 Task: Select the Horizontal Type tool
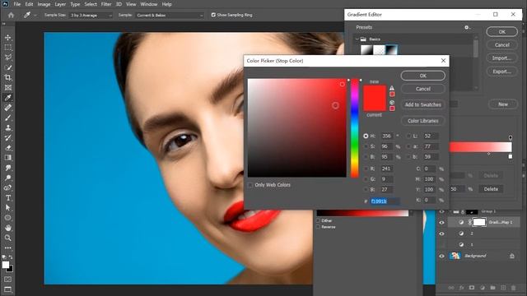(x=7, y=198)
